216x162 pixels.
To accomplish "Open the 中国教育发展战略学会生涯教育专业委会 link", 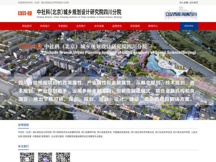I will [x=84, y=136].
